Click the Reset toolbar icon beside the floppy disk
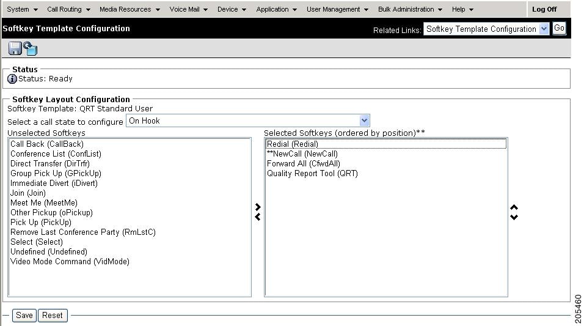Screen dimensions: 584x326 30,48
